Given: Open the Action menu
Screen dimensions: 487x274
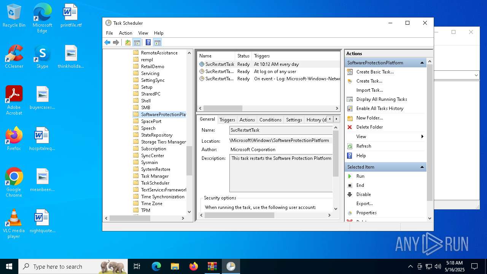Looking at the screenshot, I should click(x=126, y=33).
